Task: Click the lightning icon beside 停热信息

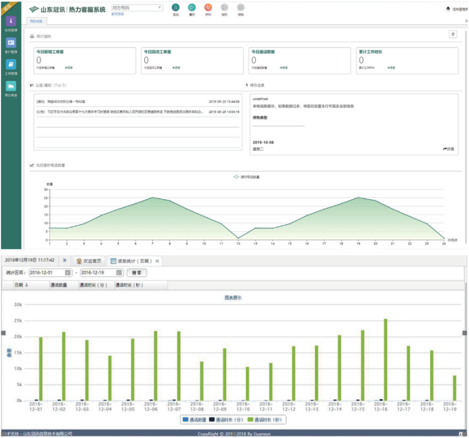Action: pos(247,85)
